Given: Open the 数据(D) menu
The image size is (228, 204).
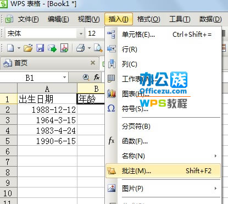Looking at the screenshot, I should tap(210, 19).
